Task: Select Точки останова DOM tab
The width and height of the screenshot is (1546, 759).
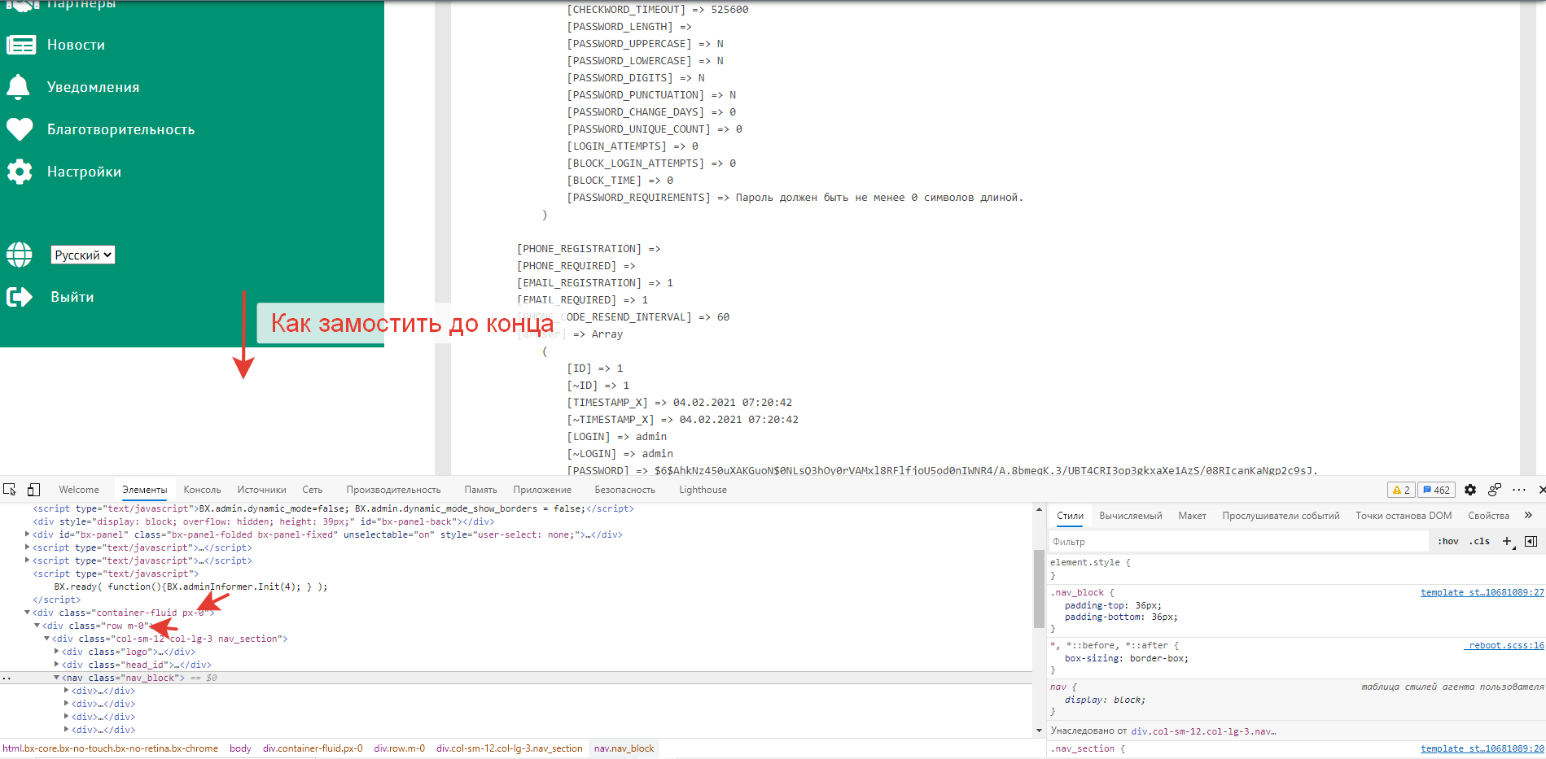Action: (x=1404, y=516)
